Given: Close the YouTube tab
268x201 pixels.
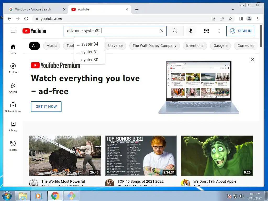Looking at the screenshot, I should pos(127,9).
